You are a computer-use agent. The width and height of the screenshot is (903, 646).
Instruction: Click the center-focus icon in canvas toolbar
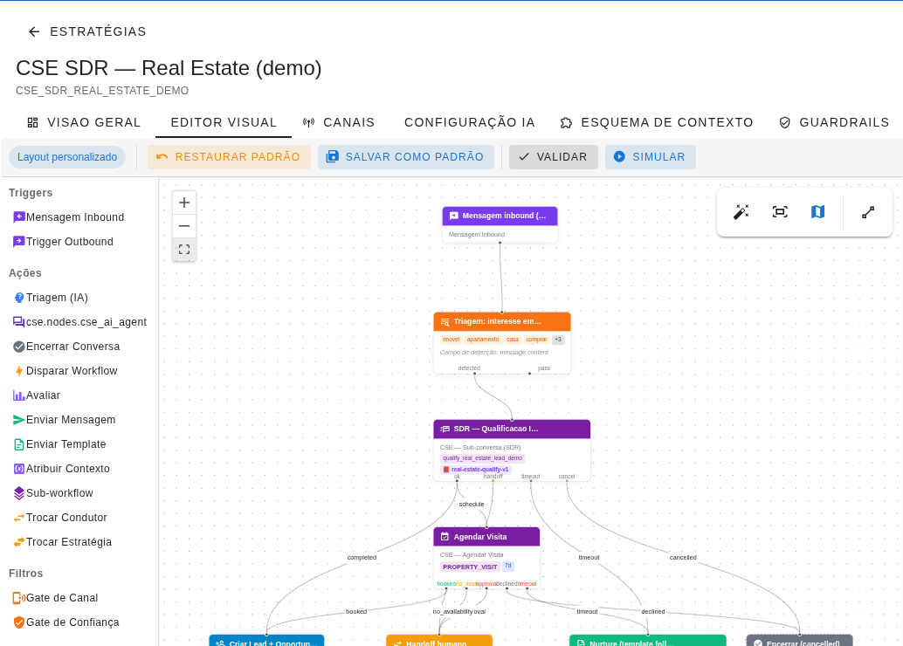click(x=780, y=212)
